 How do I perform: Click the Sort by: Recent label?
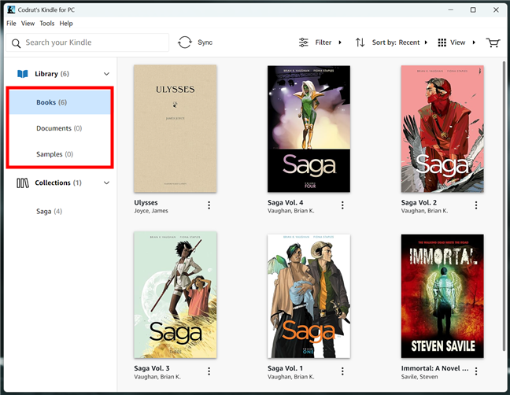point(396,42)
